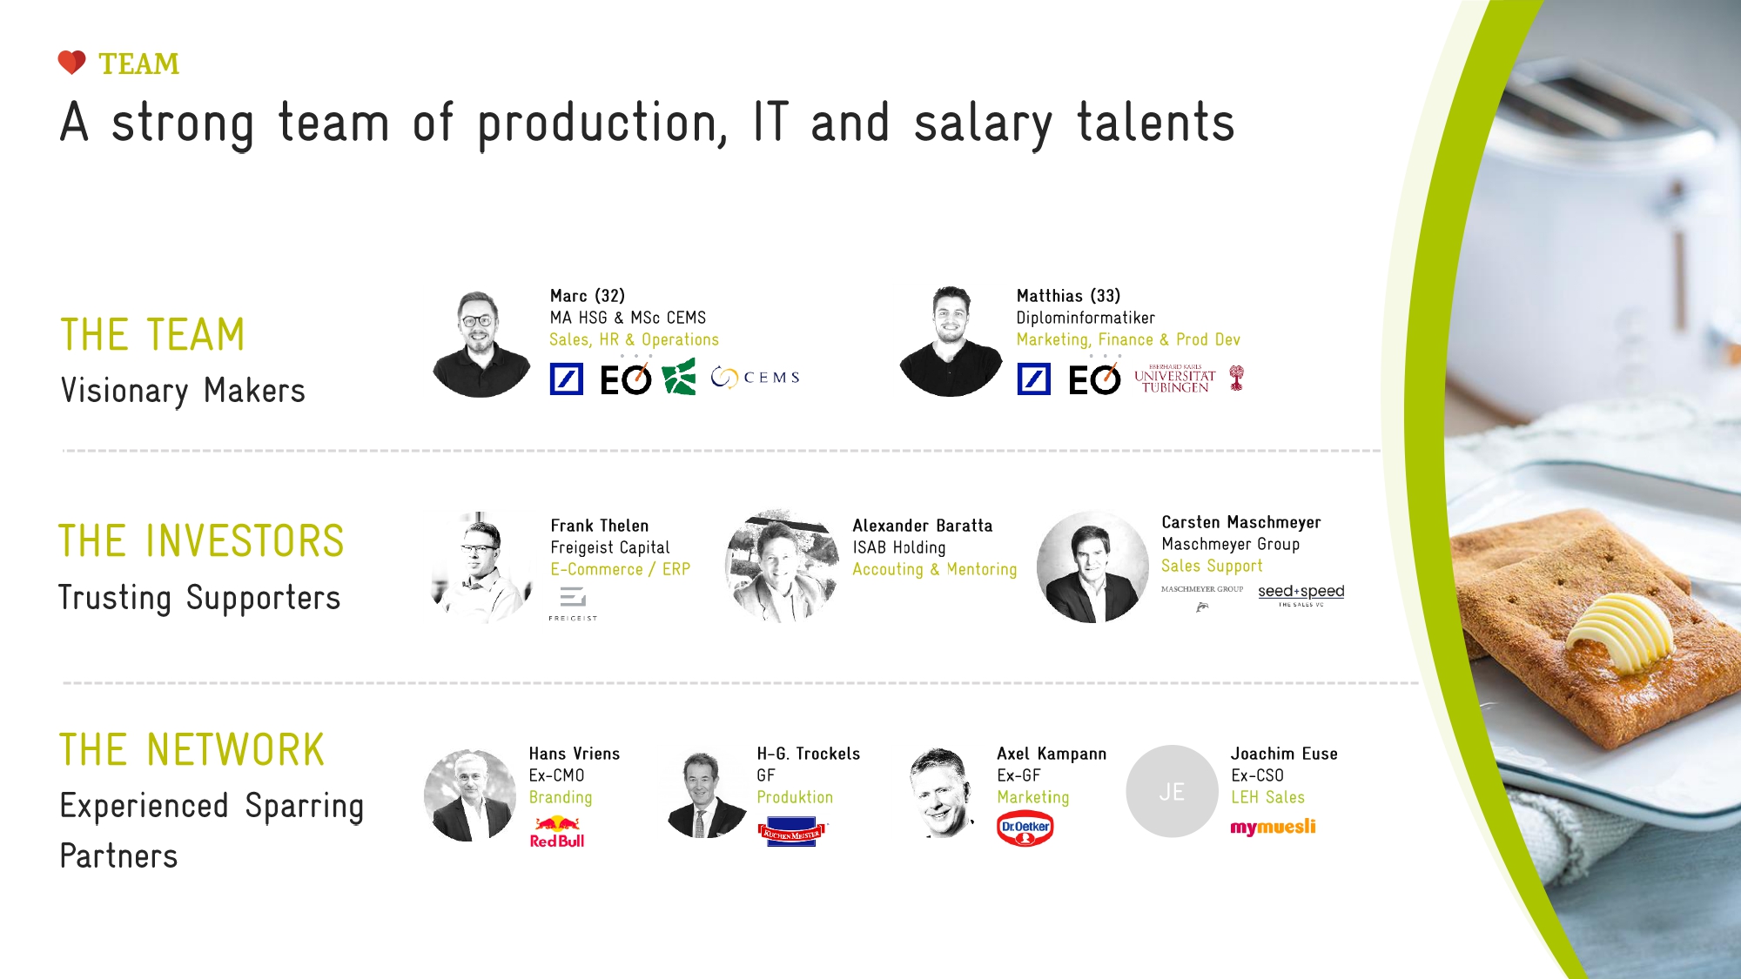Click the 'THE INVESTORS' section heading
Image resolution: width=1741 pixels, height=979 pixels.
pyautogui.click(x=201, y=540)
